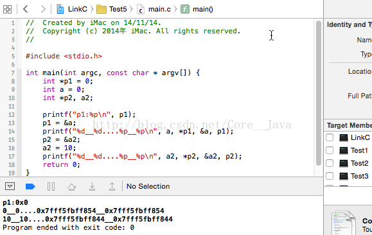This screenshot has width=372, height=235.
Task: Click the Test2 target name
Action: [x=359, y=163]
